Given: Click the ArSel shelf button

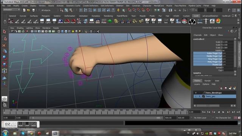Looking at the screenshot, I should (x=67, y=21).
